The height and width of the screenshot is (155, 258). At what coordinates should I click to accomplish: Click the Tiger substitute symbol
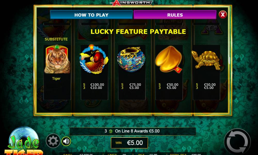pos(57,59)
